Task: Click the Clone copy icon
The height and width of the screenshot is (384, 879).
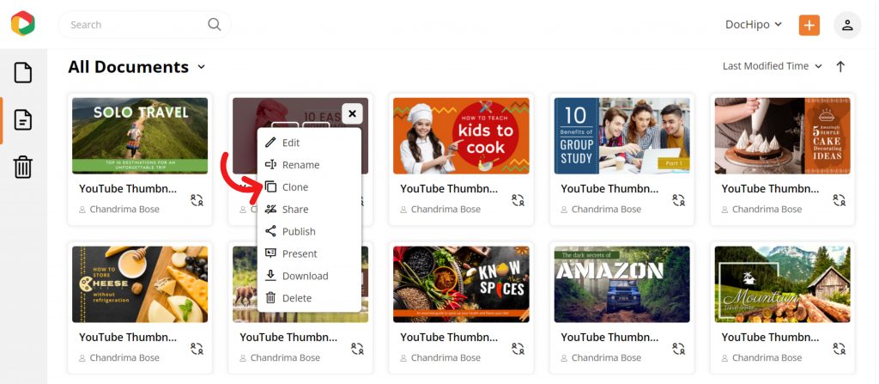Action: [270, 187]
